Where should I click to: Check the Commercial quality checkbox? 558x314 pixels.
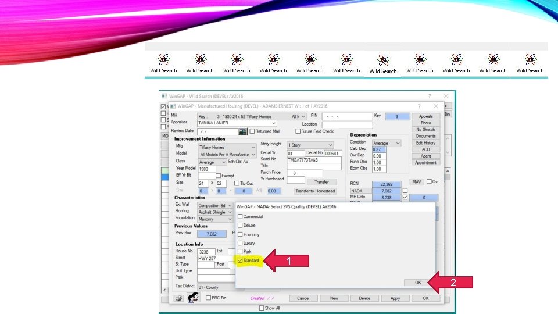[x=240, y=216]
